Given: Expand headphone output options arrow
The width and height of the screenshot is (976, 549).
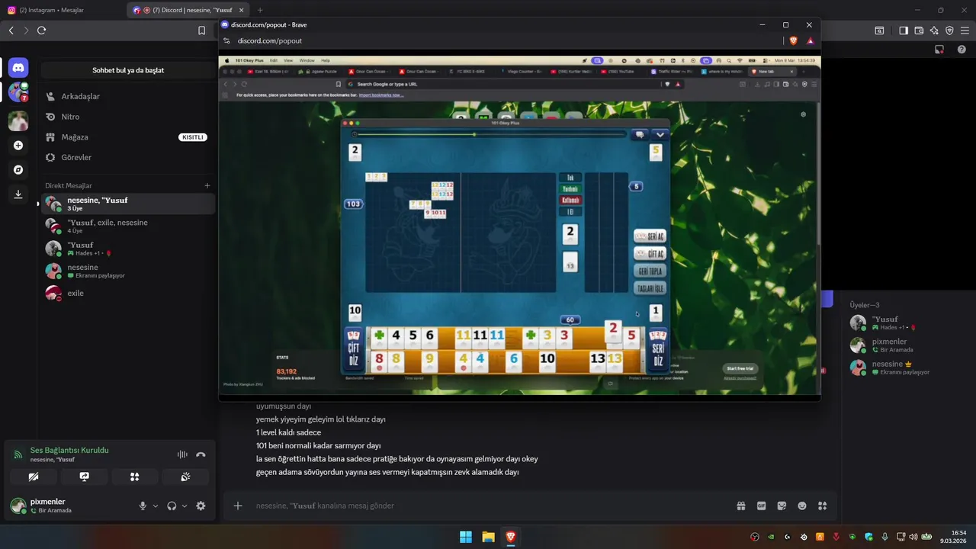Looking at the screenshot, I should click(185, 506).
